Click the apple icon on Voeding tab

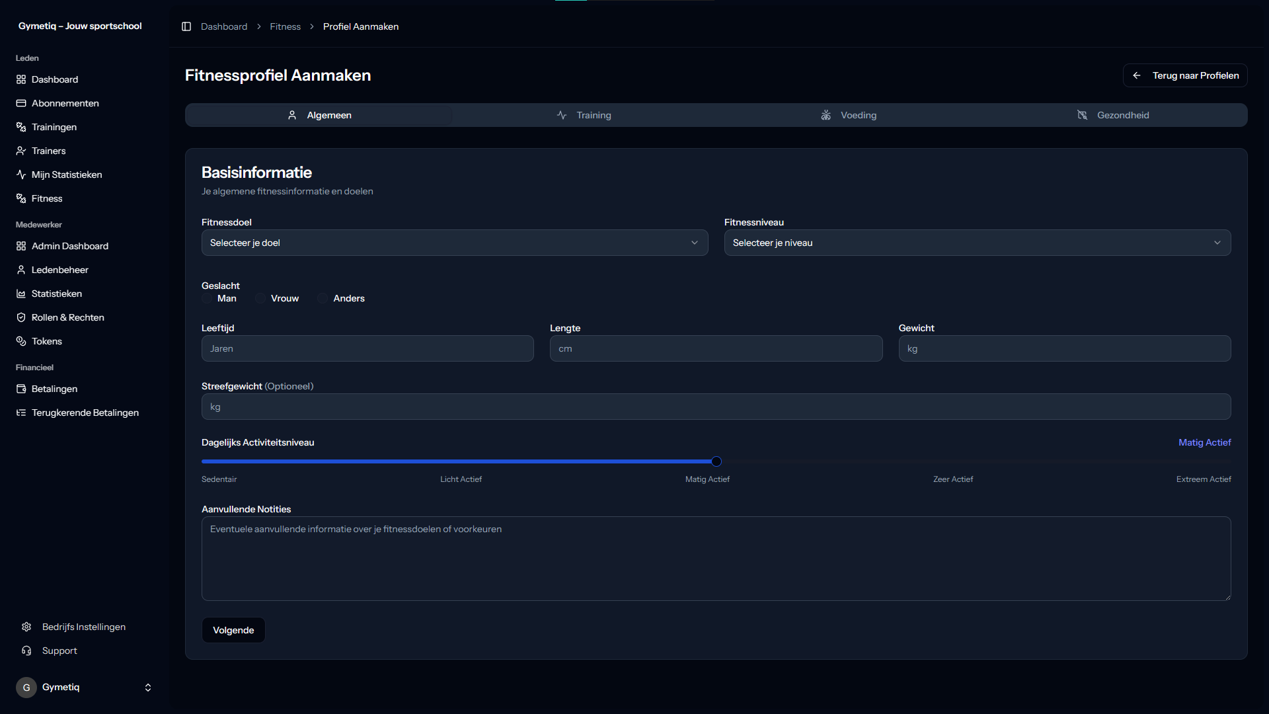826,115
